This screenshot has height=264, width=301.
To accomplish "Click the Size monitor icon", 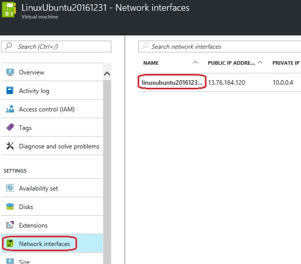I will (x=10, y=261).
